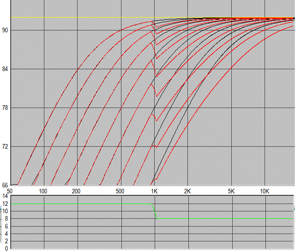
Task: Click the 2K frequency label
Action: [187, 191]
